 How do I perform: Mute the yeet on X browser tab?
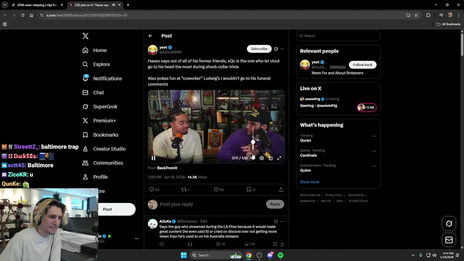tap(114, 5)
